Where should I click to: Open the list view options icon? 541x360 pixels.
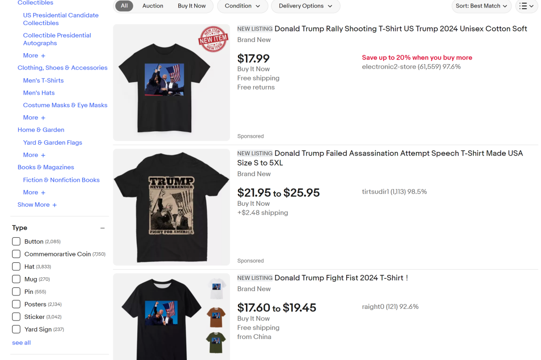point(526,6)
